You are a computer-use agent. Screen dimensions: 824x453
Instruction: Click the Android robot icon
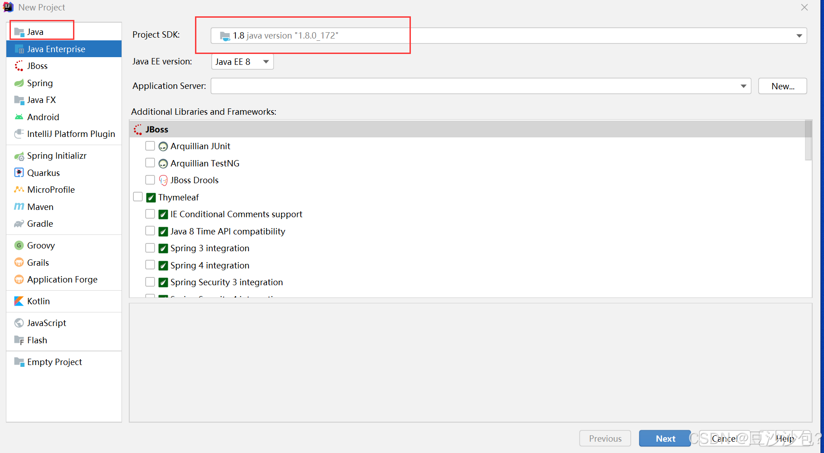(19, 117)
